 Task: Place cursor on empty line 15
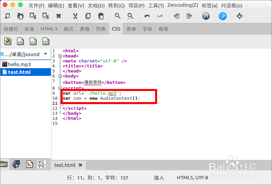click(161, 124)
